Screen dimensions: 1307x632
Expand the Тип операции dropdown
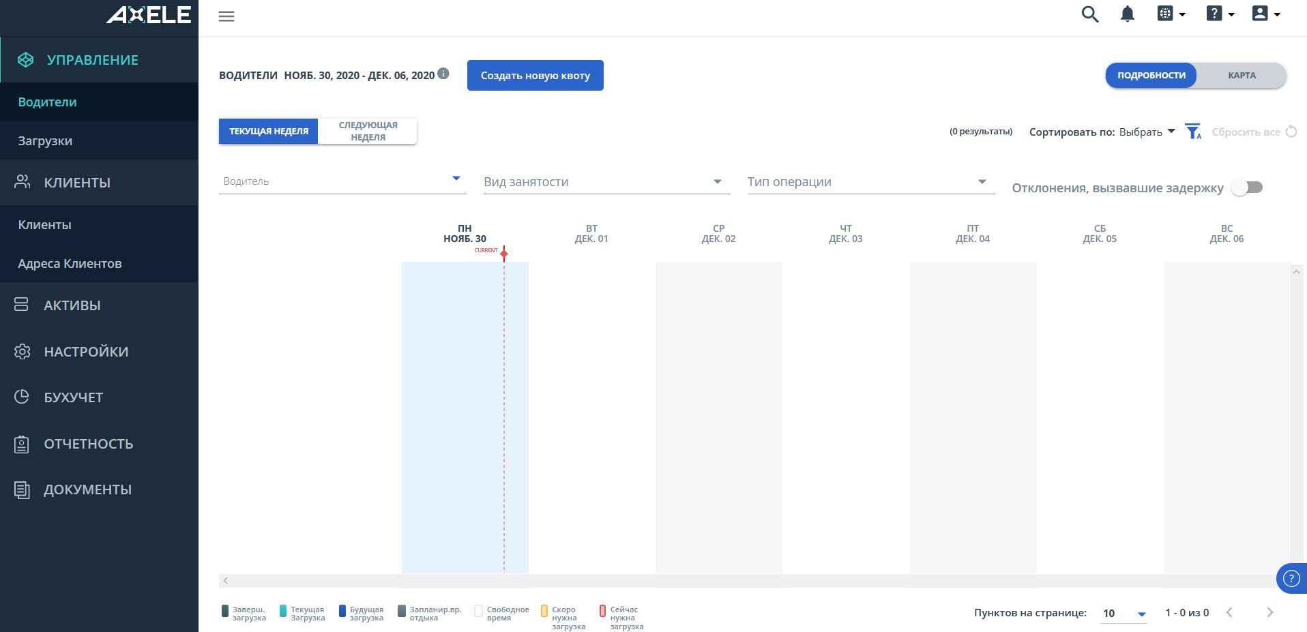[x=871, y=182]
